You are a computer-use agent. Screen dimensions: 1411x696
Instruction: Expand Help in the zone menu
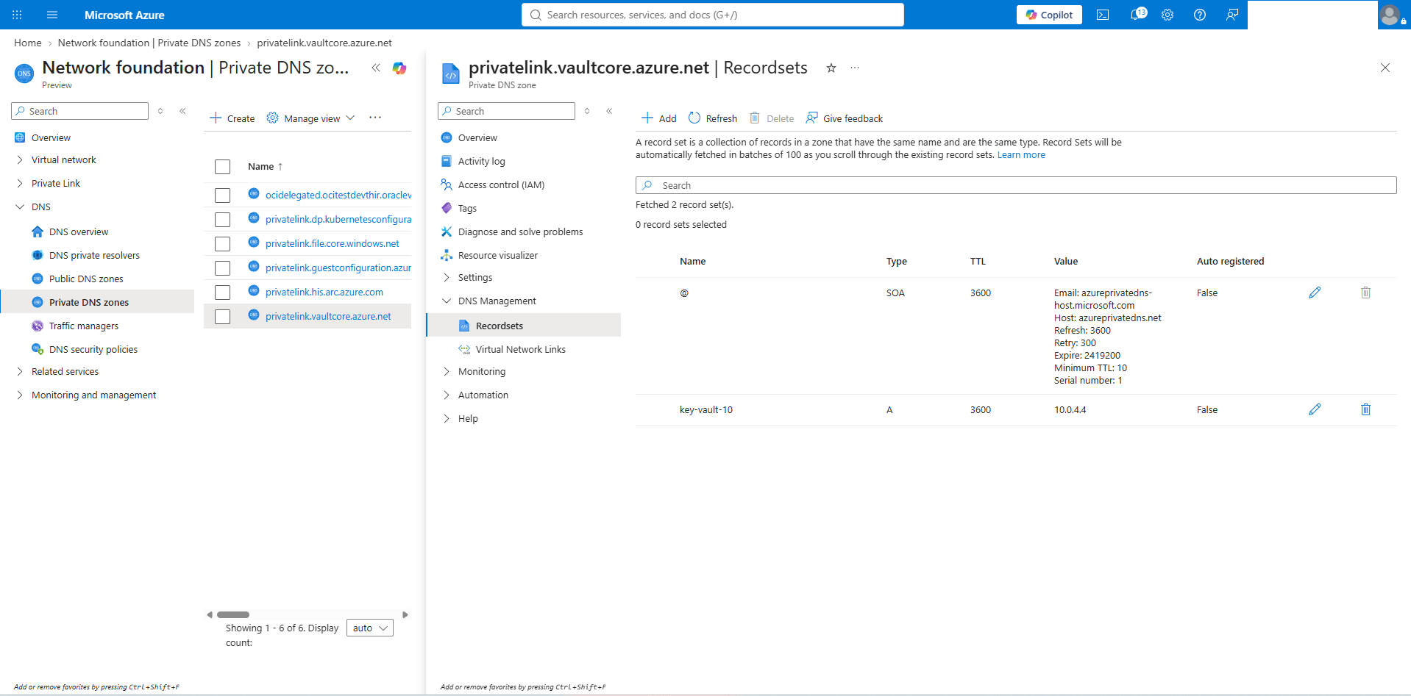(447, 418)
